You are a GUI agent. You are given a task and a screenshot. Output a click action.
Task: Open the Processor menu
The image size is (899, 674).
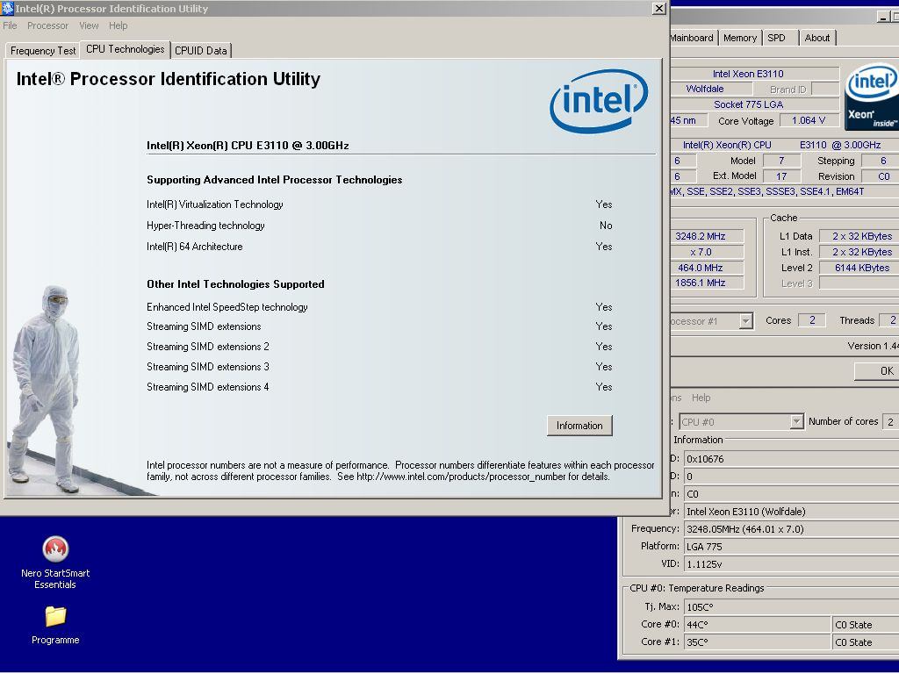click(x=47, y=25)
